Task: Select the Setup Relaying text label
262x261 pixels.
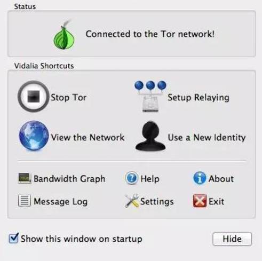Action: pyautogui.click(x=199, y=98)
